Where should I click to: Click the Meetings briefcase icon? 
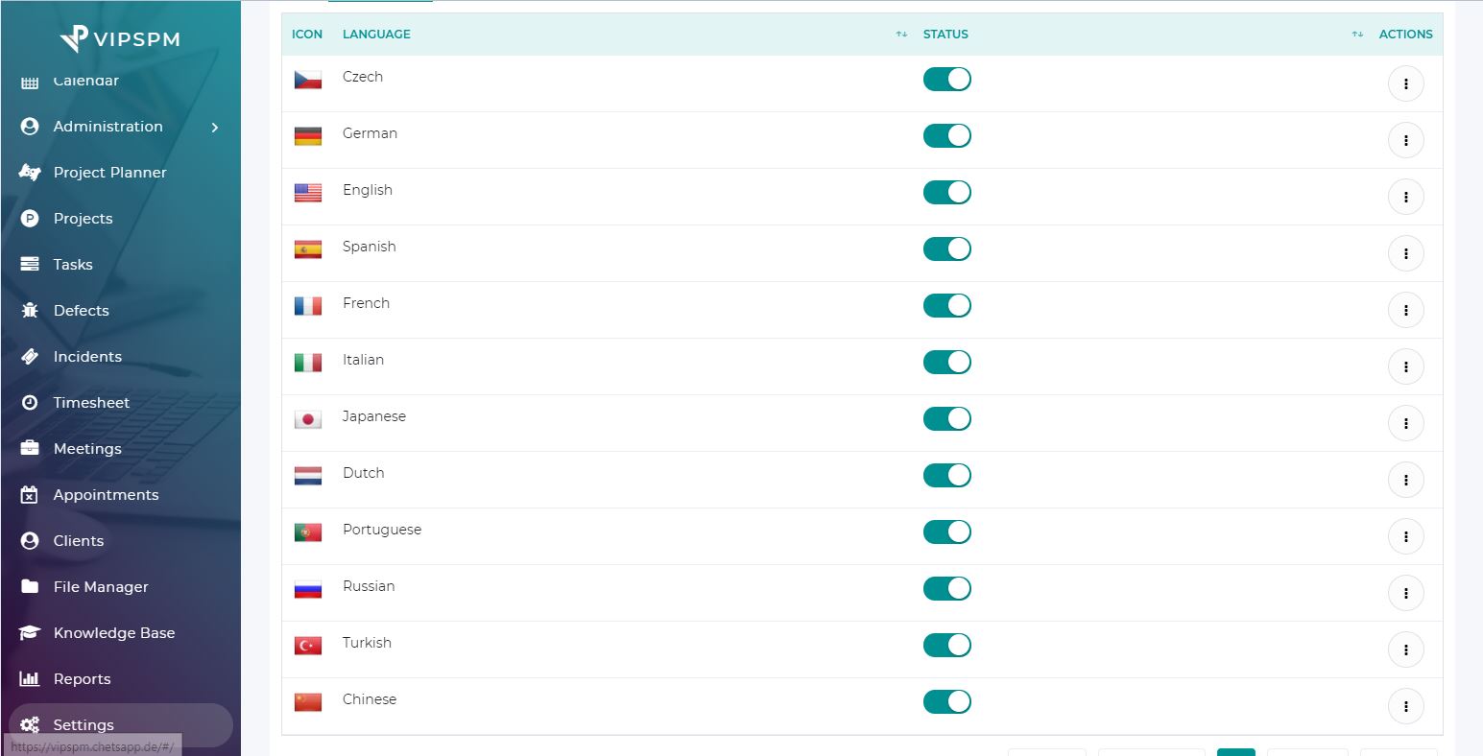[30, 449]
